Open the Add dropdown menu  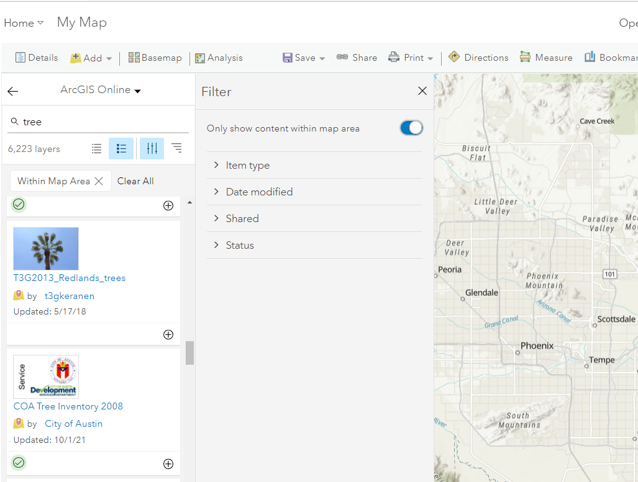91,58
